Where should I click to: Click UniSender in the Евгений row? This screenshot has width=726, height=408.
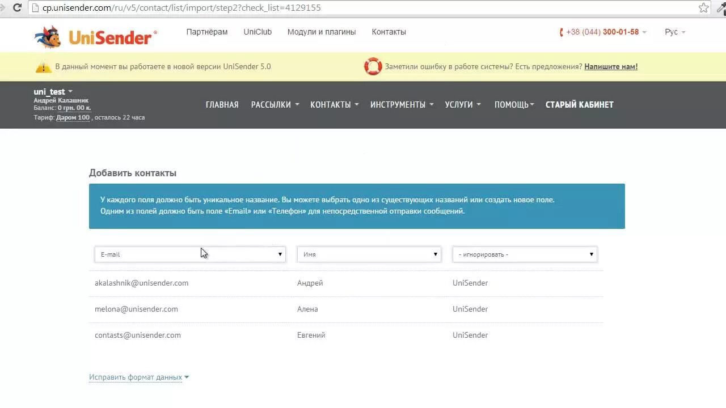point(470,335)
